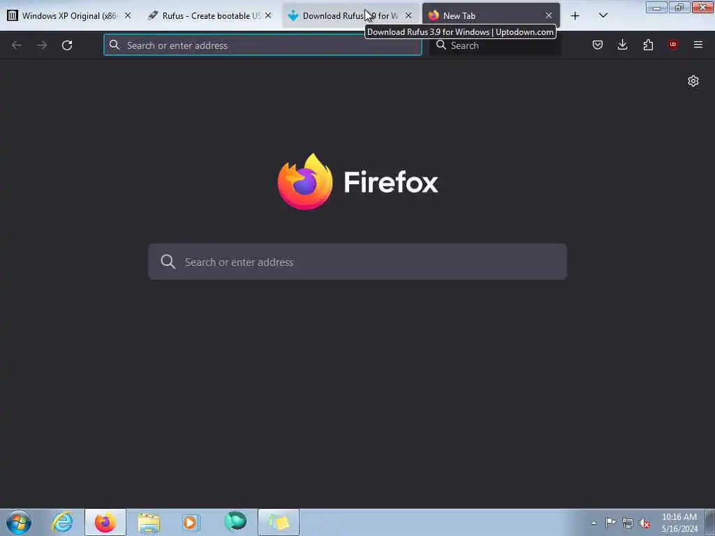The height and width of the screenshot is (536, 715).
Task: Click the magnifier icon in the address bar
Action: 115,45
